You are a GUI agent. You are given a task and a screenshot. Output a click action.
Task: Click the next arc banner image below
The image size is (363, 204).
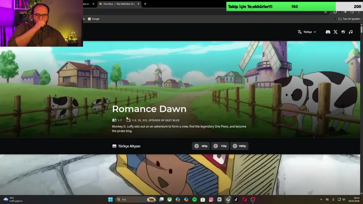[180, 175]
